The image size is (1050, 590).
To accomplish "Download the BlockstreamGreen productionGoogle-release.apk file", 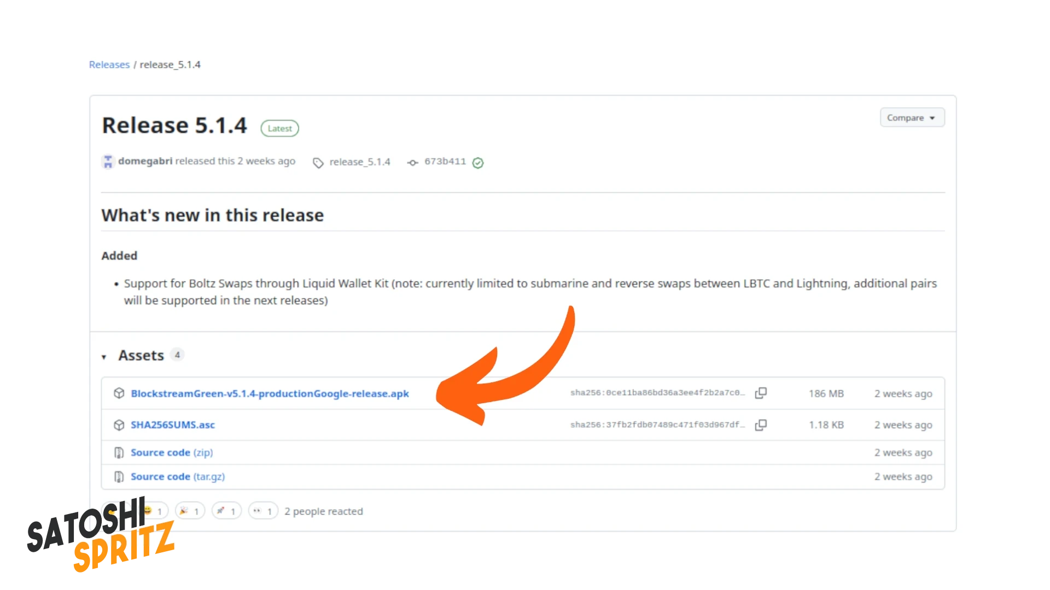I will coord(270,393).
